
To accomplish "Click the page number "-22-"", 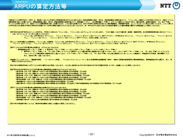I will click(91, 134).
